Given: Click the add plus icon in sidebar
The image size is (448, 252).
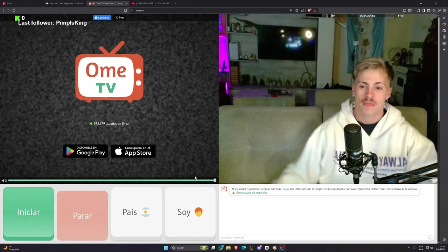Looking at the screenshot, I should 444,50.
